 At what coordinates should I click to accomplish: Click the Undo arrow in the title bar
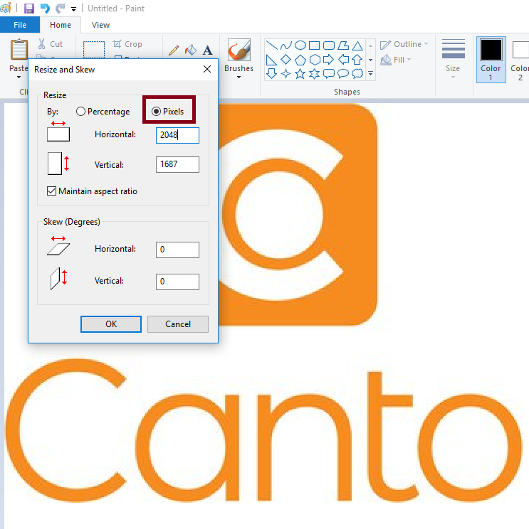[x=45, y=8]
